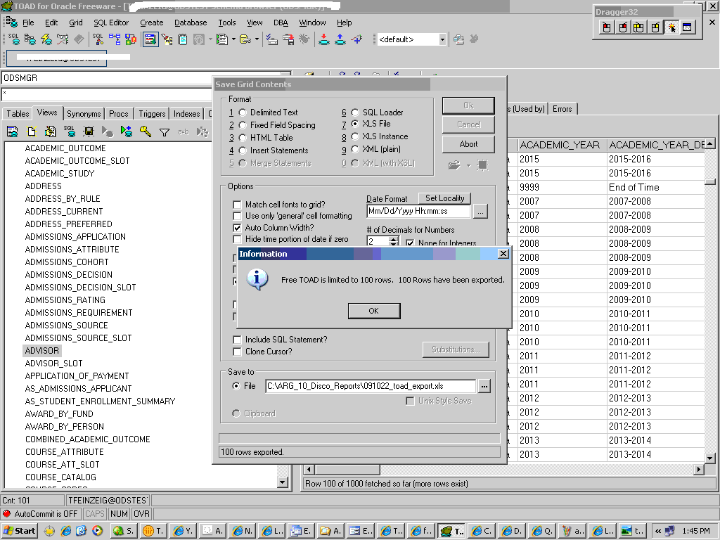Open the Dragger32 window's first docking icon

coord(606,27)
